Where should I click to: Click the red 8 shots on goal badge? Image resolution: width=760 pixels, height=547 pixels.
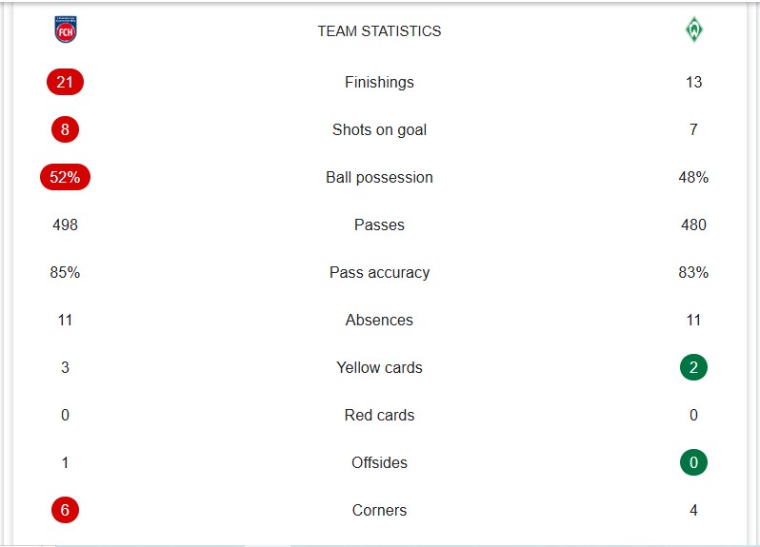tap(65, 129)
